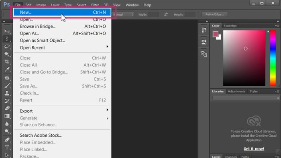Screen dimensions: 281x158
Task: Select the Clone Stamp tool
Action: [x=7, y=93]
